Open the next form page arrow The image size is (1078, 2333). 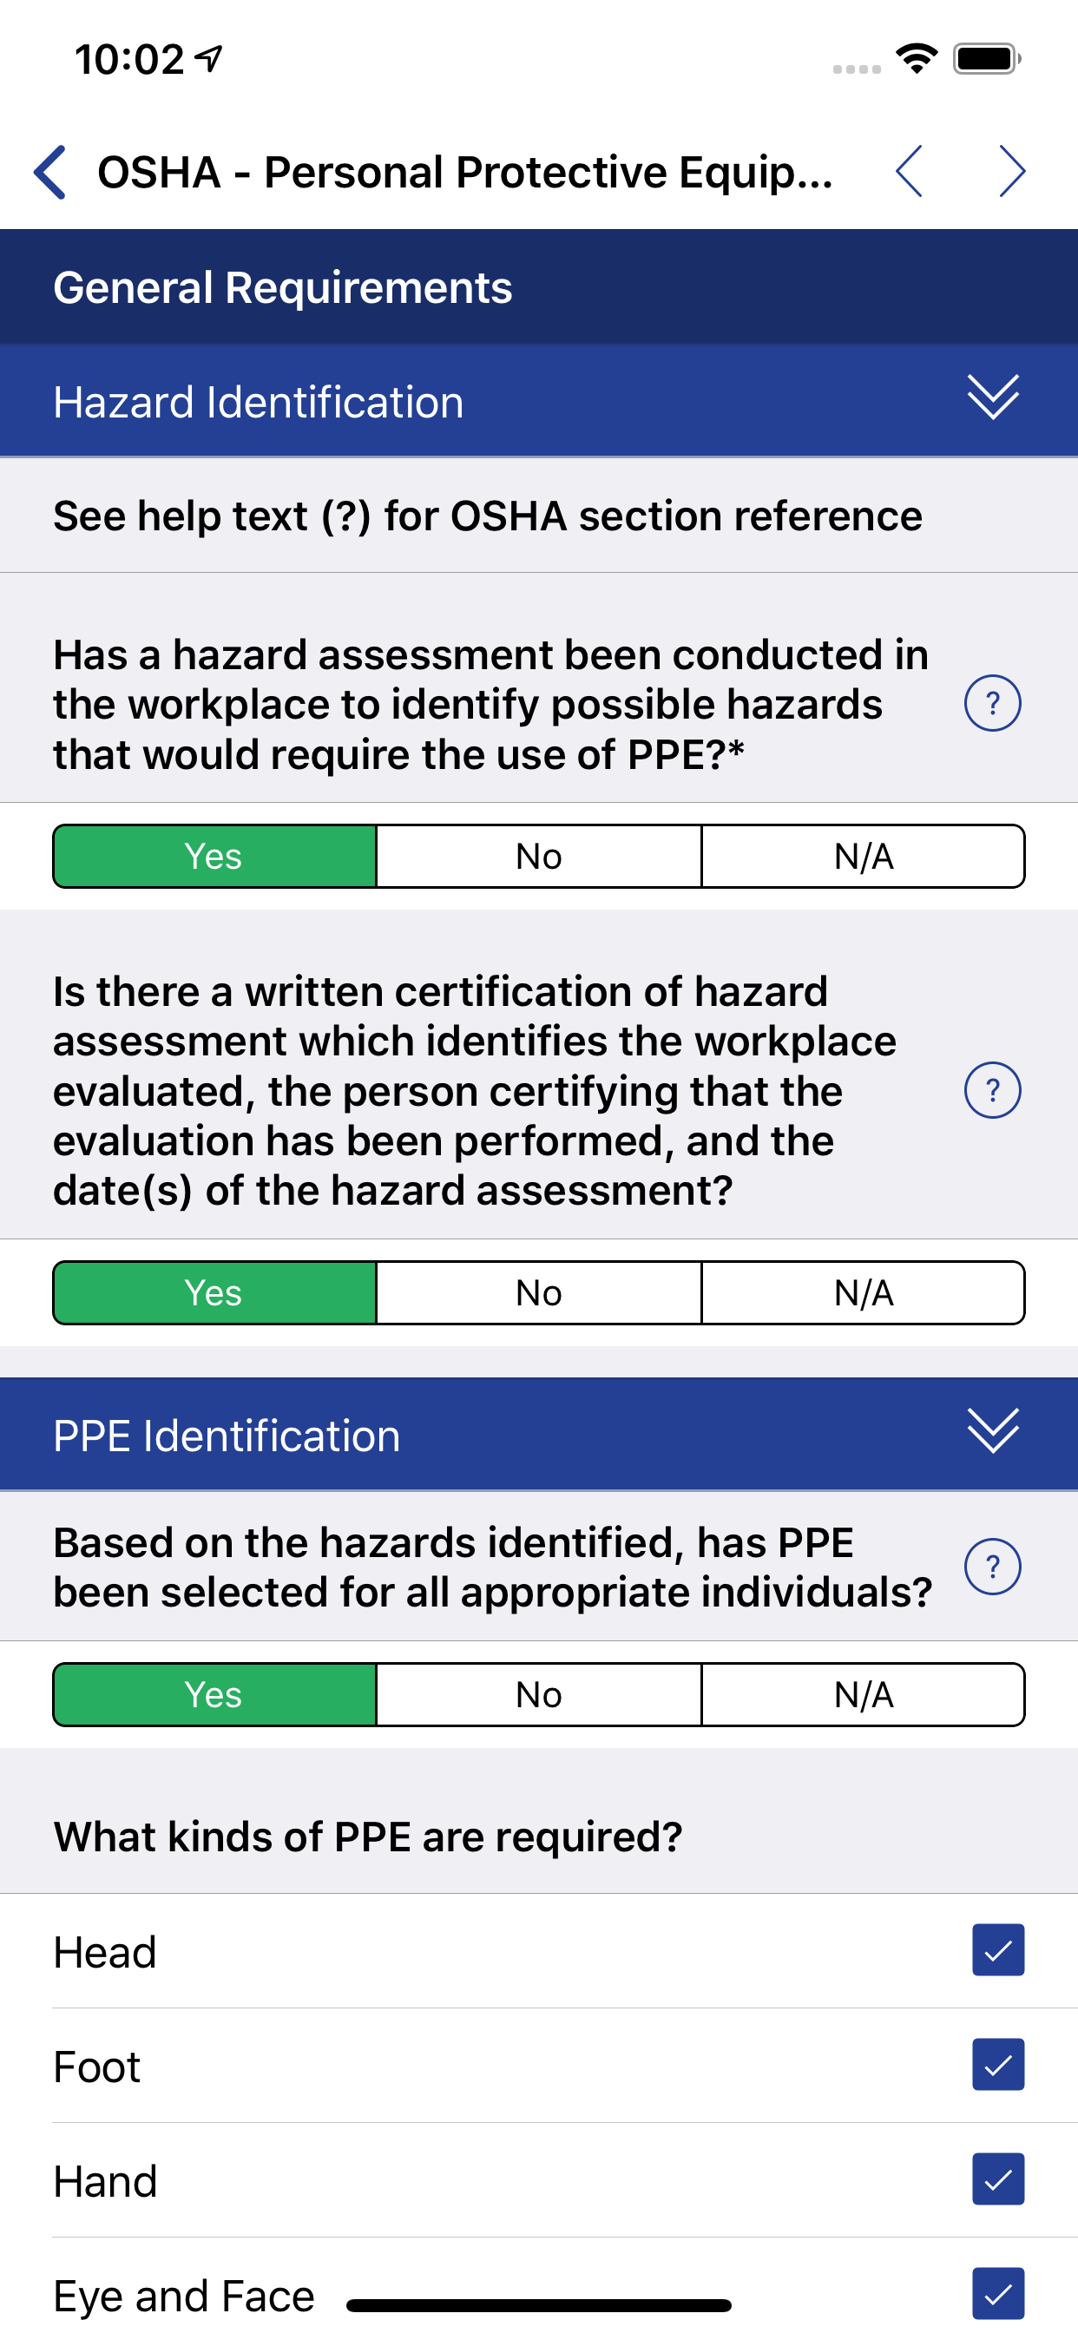(1012, 171)
